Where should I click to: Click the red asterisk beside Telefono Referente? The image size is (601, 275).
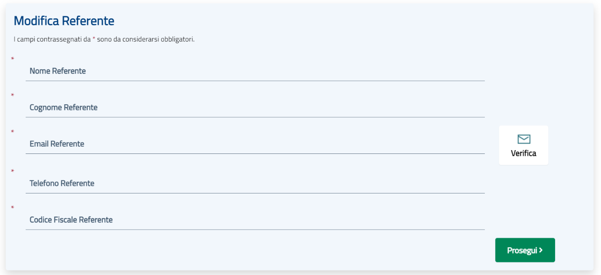pos(13,172)
